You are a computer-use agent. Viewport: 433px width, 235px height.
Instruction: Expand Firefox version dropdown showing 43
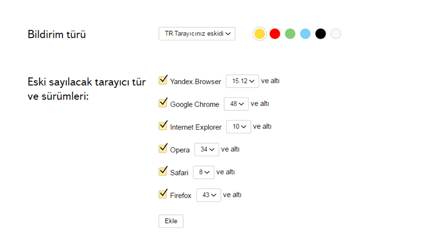pyautogui.click(x=208, y=195)
